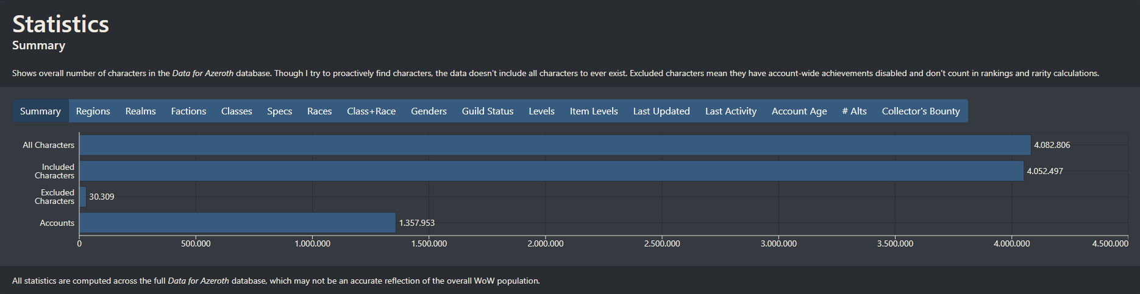Open the Races tab
The width and height of the screenshot is (1140, 294).
tap(319, 111)
